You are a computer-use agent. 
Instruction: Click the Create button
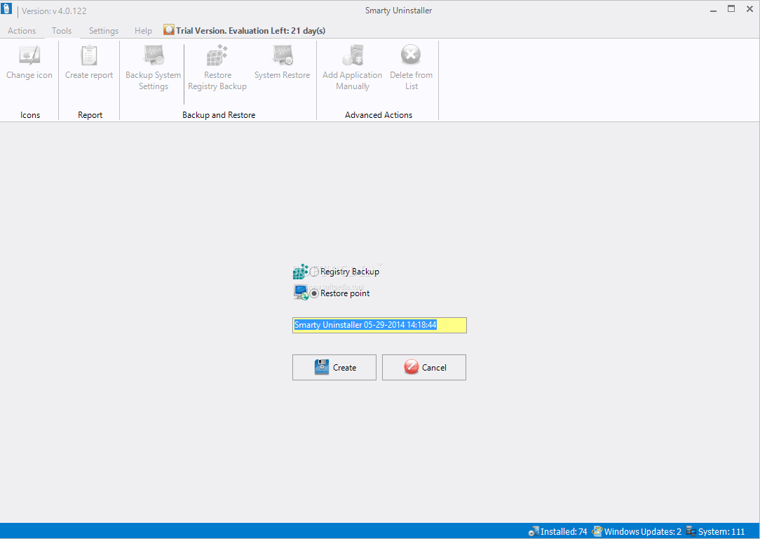[x=334, y=367]
